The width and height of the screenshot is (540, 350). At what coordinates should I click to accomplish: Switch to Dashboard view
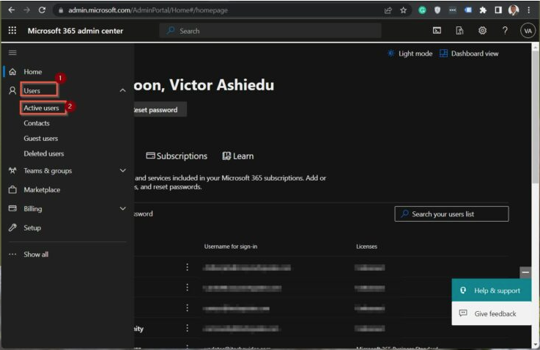(x=469, y=54)
